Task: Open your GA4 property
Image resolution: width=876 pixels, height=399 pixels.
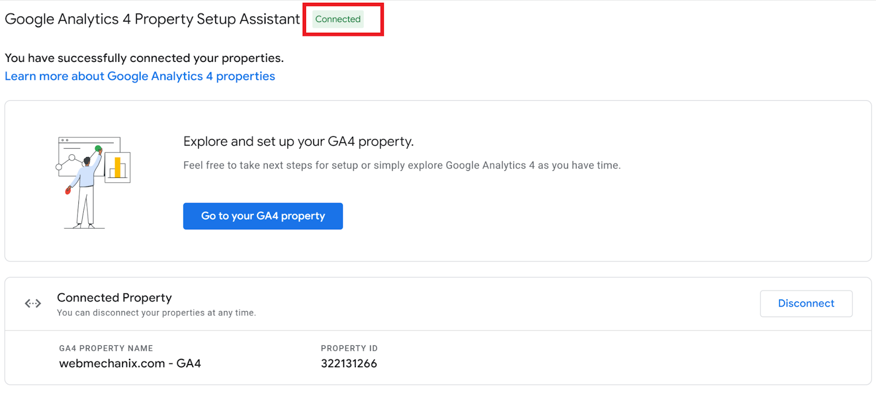Action: pos(263,216)
